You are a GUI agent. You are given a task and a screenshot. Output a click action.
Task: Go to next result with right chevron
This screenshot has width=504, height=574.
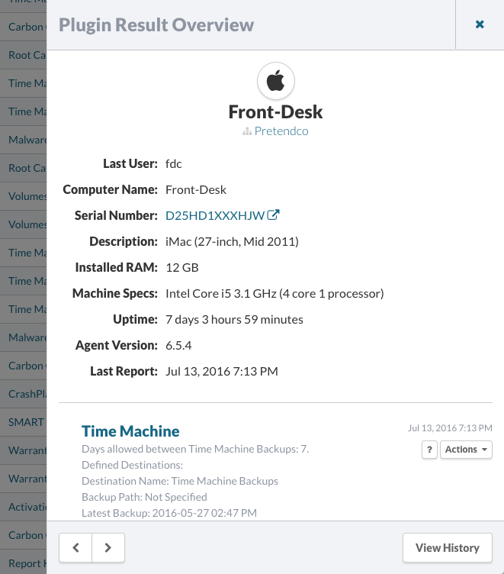pyautogui.click(x=108, y=547)
